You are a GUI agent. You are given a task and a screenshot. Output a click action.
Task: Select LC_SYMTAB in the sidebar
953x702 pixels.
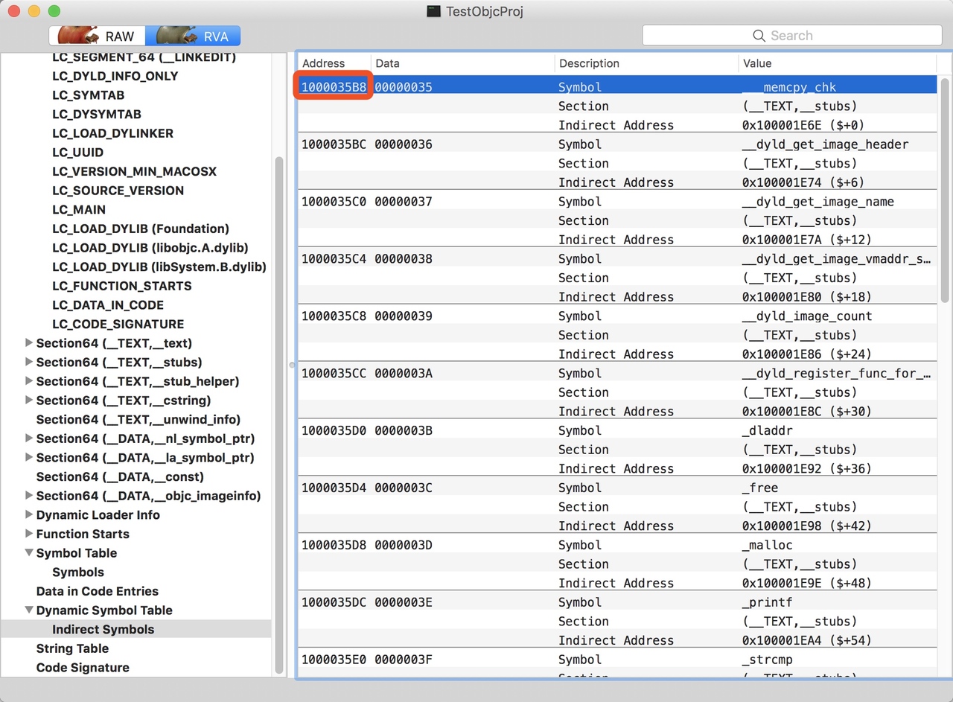[89, 95]
